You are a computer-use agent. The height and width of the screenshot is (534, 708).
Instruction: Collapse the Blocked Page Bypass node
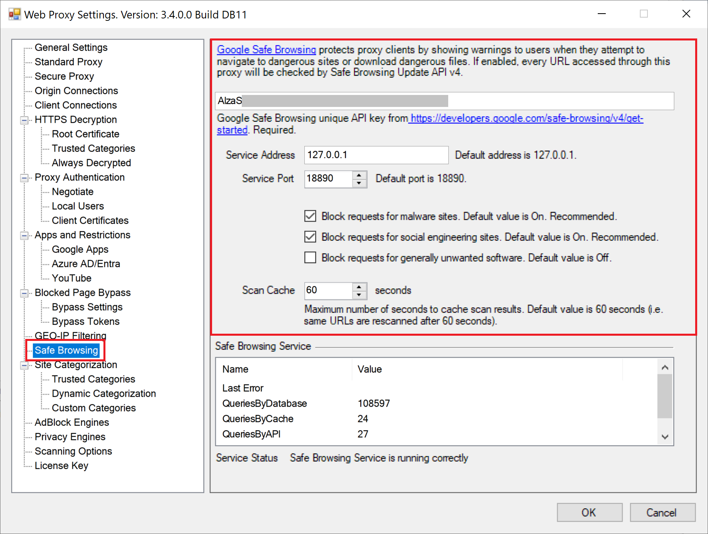[24, 293]
